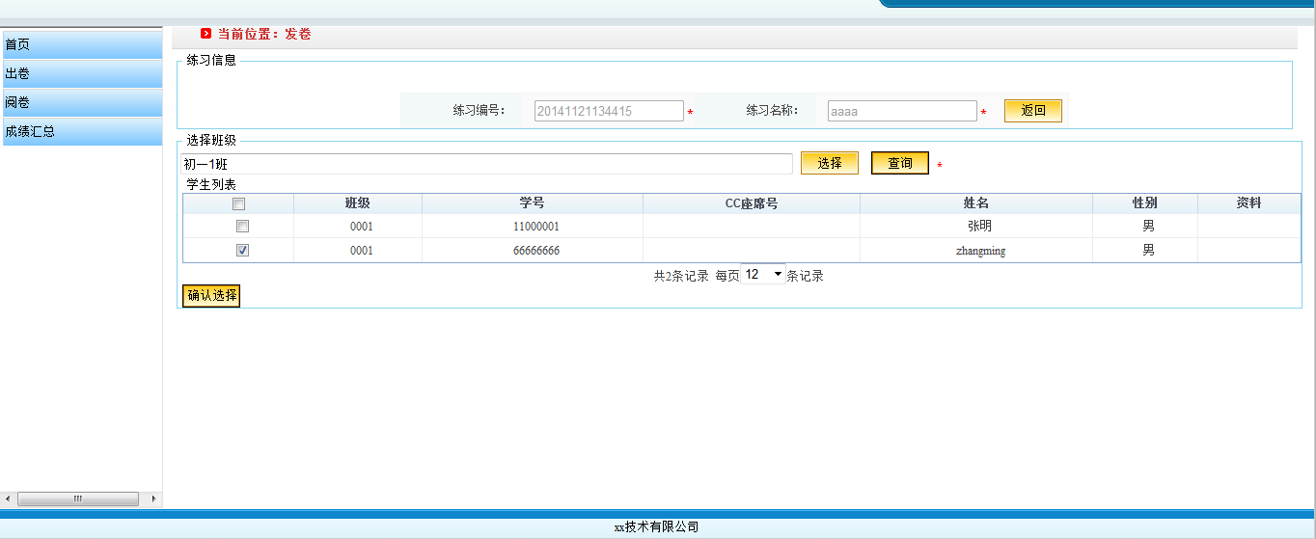1316x539 pixels.
Task: Click the 姓名 column header
Action: (976, 203)
